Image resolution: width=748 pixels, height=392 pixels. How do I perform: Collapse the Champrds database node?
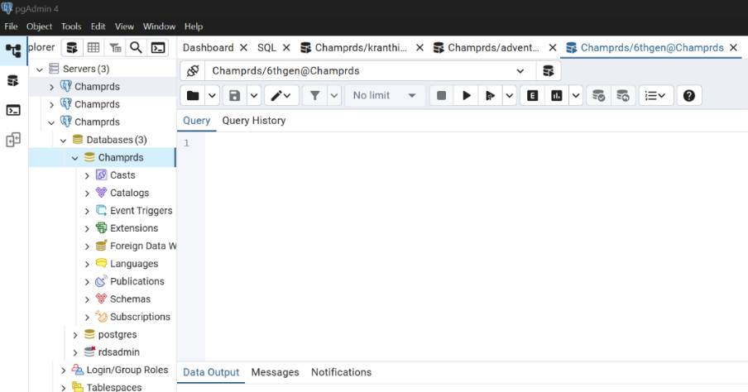[75, 158]
